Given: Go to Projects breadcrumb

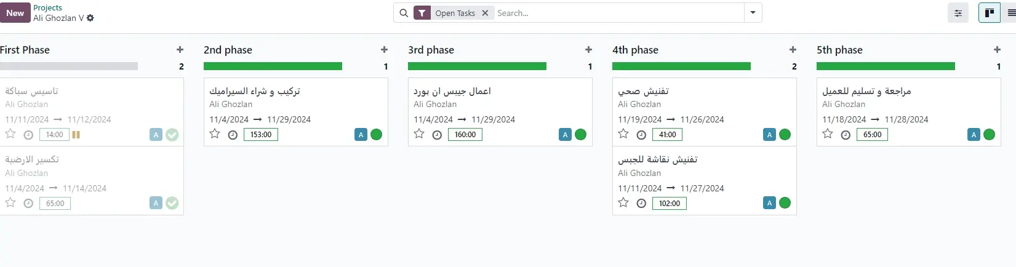Looking at the screenshot, I should click(x=47, y=8).
